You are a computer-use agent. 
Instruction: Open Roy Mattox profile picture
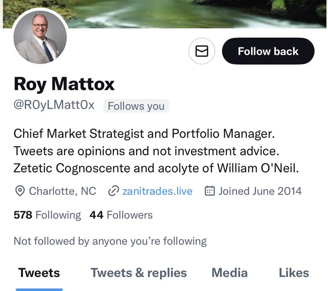pos(40,37)
